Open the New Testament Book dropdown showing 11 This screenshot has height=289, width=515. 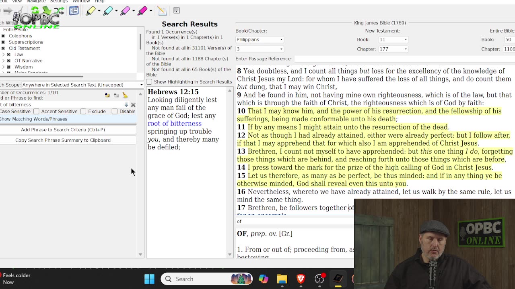(393, 39)
